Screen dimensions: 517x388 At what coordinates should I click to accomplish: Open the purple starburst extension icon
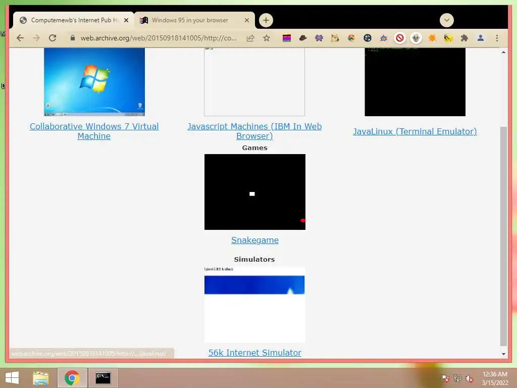pyautogui.click(x=384, y=38)
